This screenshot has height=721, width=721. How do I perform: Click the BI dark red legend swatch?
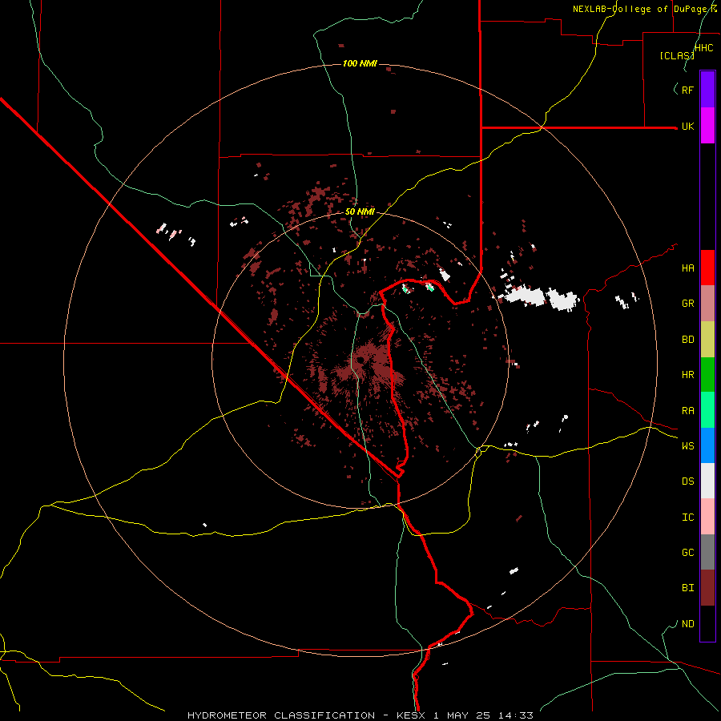tap(707, 588)
